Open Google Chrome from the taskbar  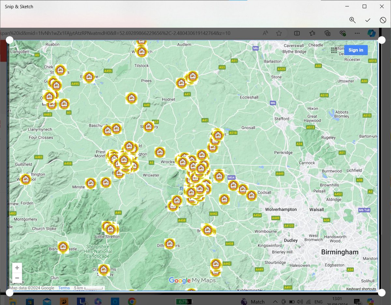coord(132,301)
